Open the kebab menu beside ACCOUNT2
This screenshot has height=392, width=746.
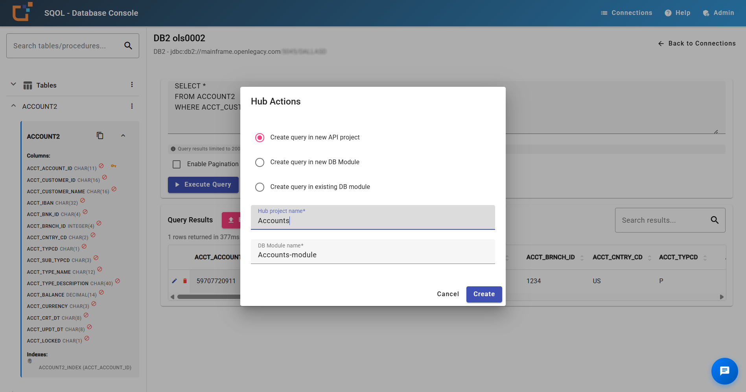point(132,106)
